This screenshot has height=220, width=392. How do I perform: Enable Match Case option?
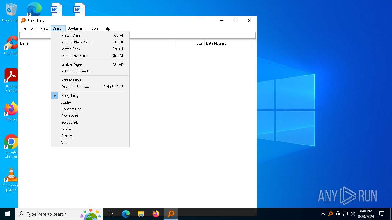pos(90,35)
